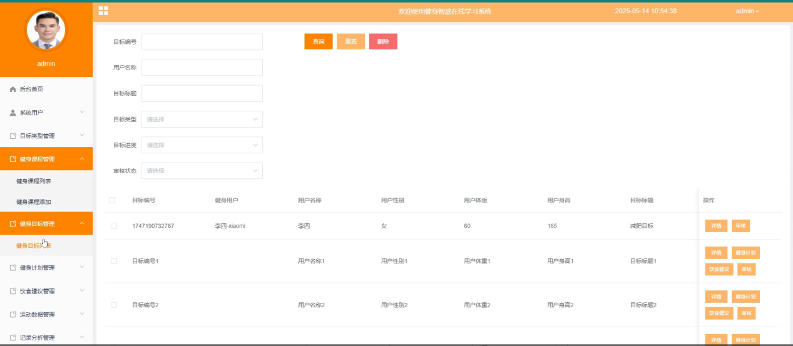Open the 后台首页 menu item
The width and height of the screenshot is (793, 346).
pos(46,89)
